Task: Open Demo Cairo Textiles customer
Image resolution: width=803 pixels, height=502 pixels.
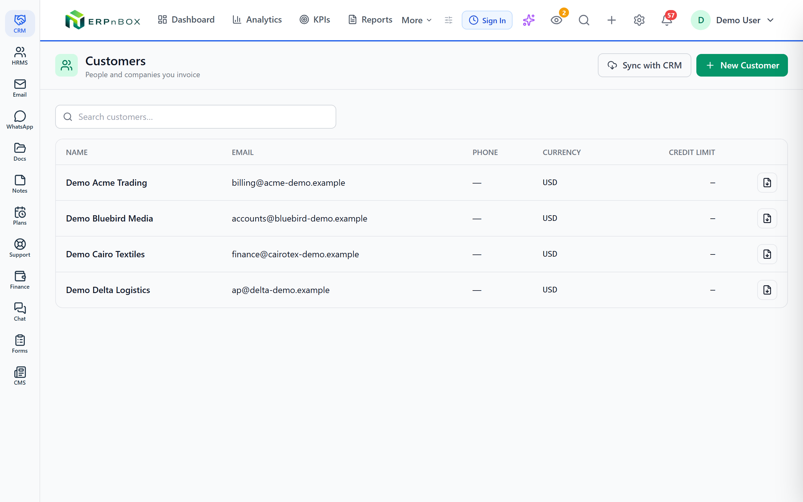Action: click(x=105, y=254)
